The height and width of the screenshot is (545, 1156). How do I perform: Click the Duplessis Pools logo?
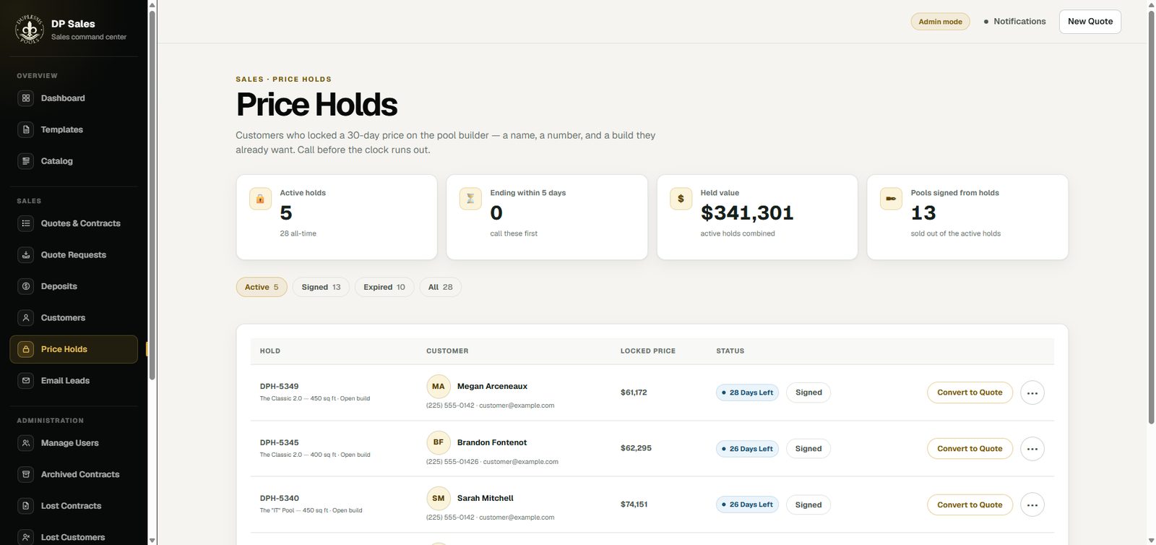tap(30, 29)
